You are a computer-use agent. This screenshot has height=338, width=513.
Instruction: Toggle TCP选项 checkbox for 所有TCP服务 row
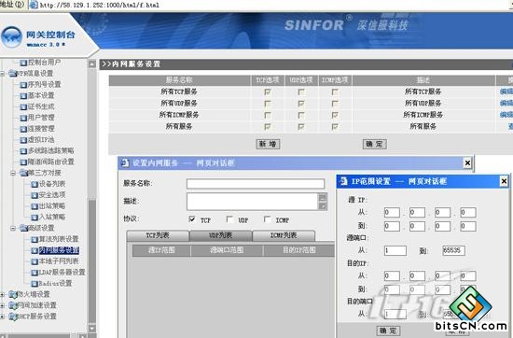point(268,92)
